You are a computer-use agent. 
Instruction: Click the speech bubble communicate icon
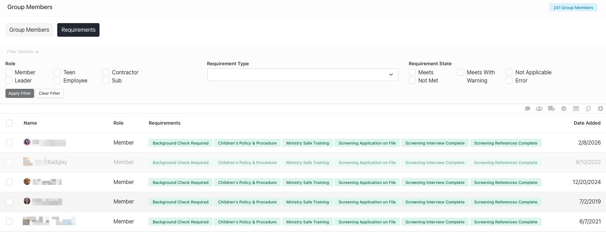527,109
